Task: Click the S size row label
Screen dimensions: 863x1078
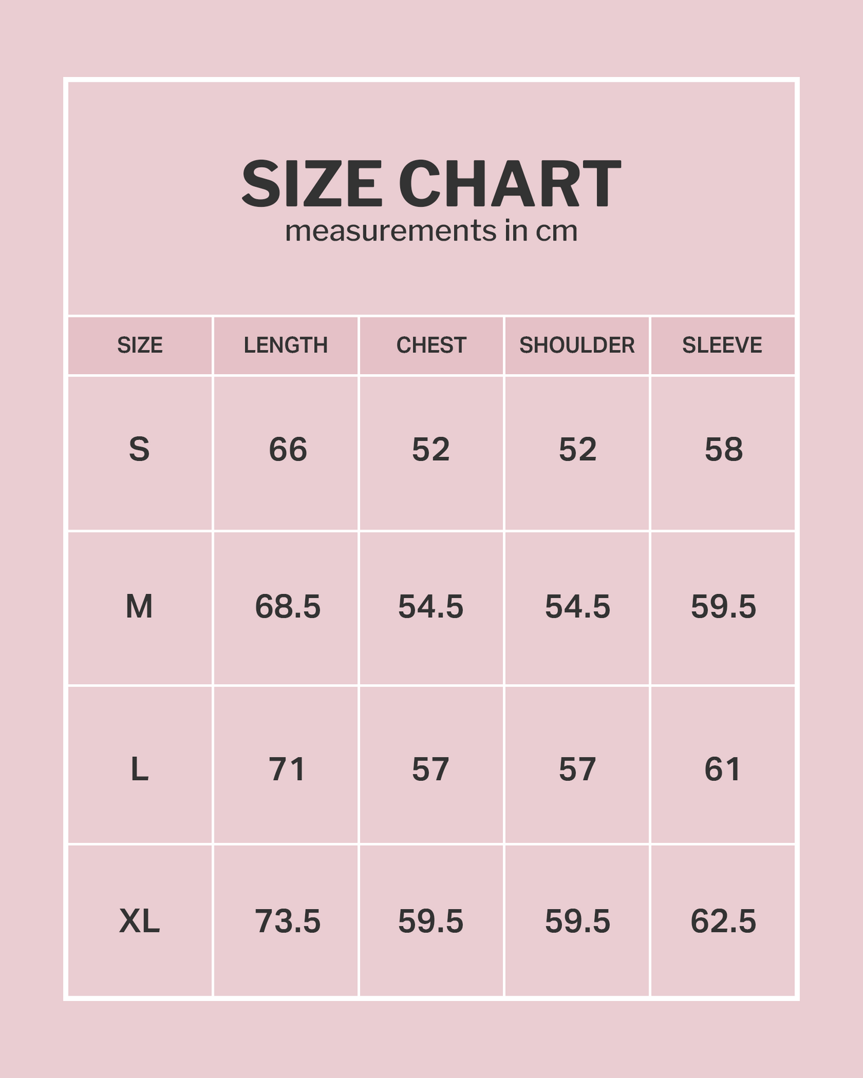Action: pyautogui.click(x=139, y=449)
